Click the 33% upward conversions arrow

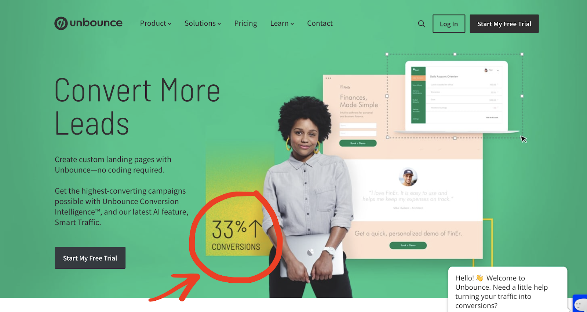pos(256,229)
